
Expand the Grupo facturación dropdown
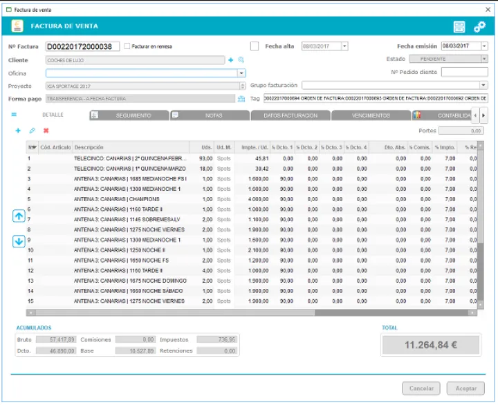pyautogui.click(x=484, y=85)
